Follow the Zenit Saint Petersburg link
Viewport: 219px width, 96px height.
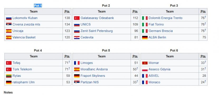pyautogui.click(x=97, y=31)
